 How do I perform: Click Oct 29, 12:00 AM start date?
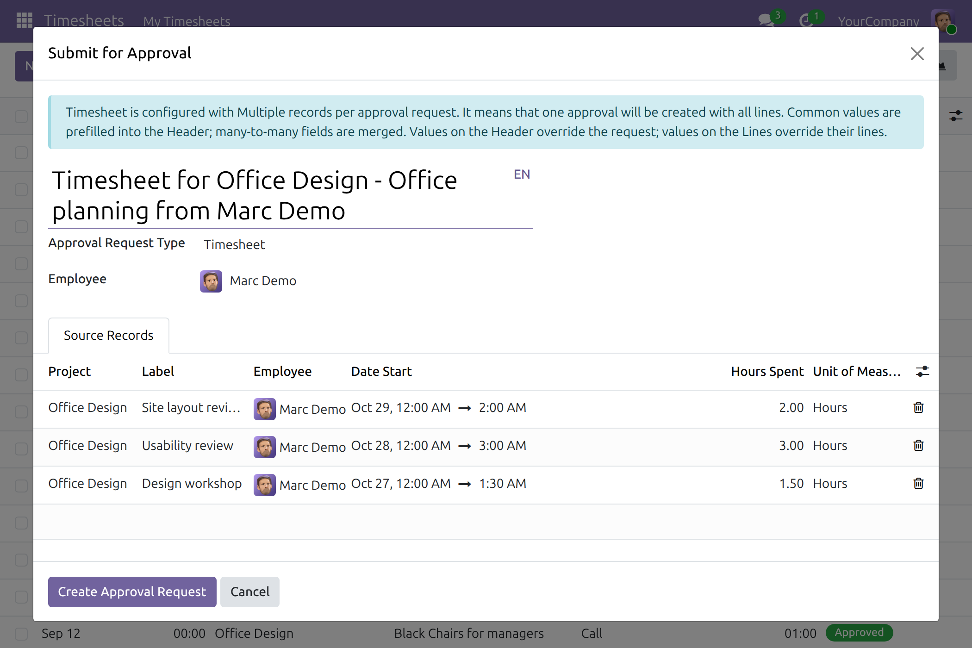tap(401, 407)
